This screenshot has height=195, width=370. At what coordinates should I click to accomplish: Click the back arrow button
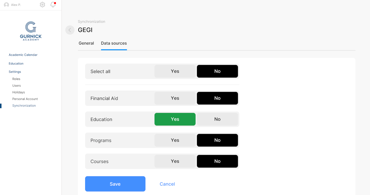click(x=70, y=30)
